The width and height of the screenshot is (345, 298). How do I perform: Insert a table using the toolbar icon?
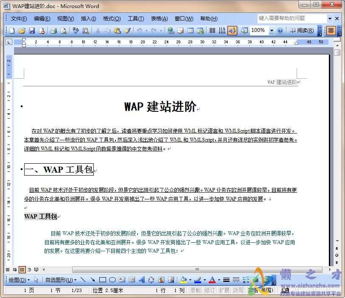(190, 30)
